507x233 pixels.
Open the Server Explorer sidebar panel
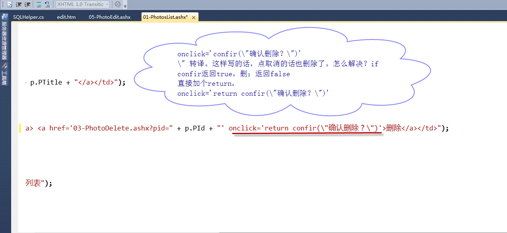pyautogui.click(x=4, y=36)
